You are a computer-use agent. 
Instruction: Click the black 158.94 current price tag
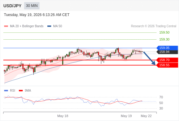click(x=167, y=52)
